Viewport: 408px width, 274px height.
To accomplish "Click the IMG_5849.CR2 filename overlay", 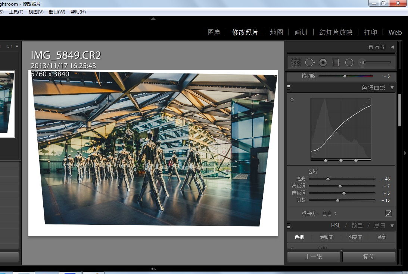I will [x=66, y=56].
